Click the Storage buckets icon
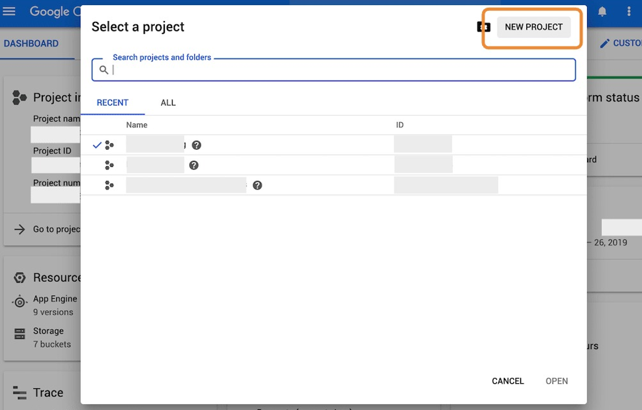Image resolution: width=642 pixels, height=410 pixels. 20,334
